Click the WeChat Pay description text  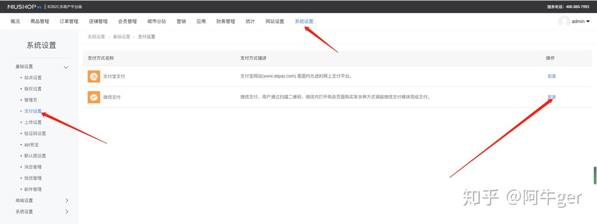[336, 97]
